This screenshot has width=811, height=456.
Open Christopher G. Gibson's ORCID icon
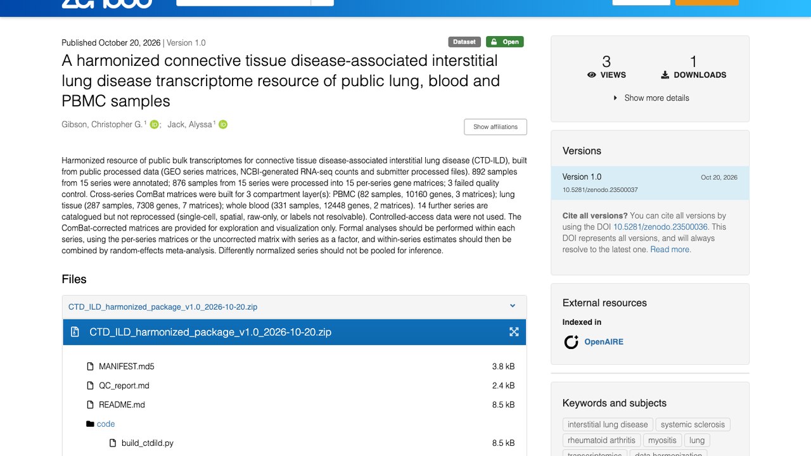click(x=154, y=125)
